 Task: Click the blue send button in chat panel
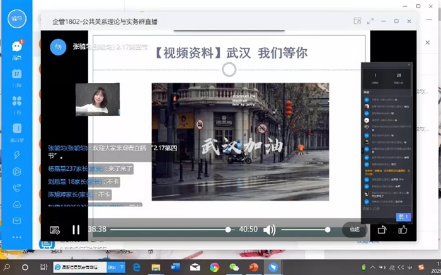[403, 217]
